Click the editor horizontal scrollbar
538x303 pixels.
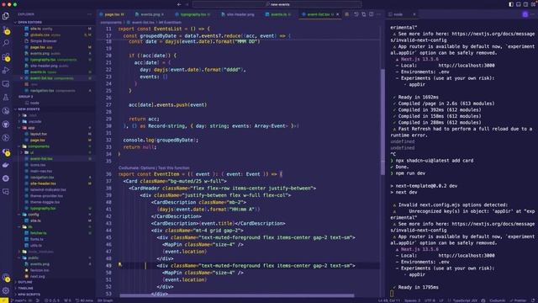(237, 295)
